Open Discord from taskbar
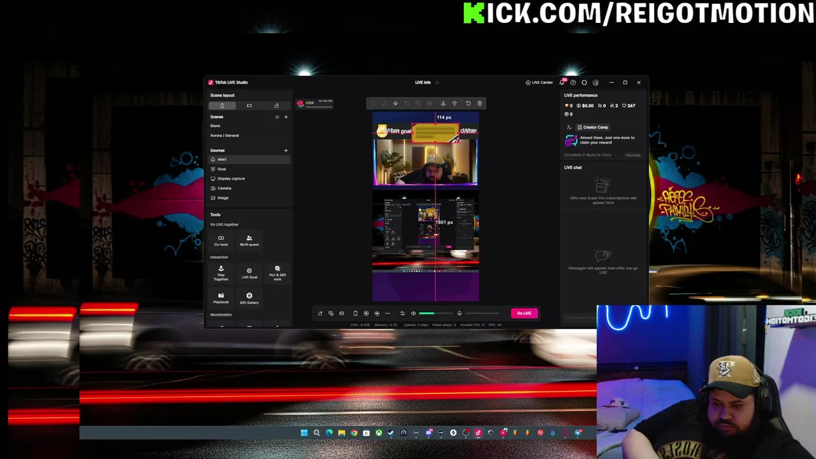 tap(428, 433)
